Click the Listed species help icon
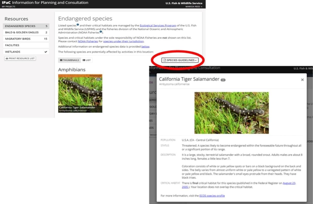 coord(78,25)
